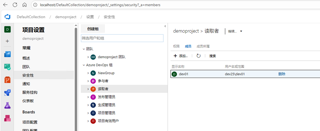This screenshot has width=320, height=131.
Task: Click the 筛选用户和组 filter input
Action: tap(122, 38)
